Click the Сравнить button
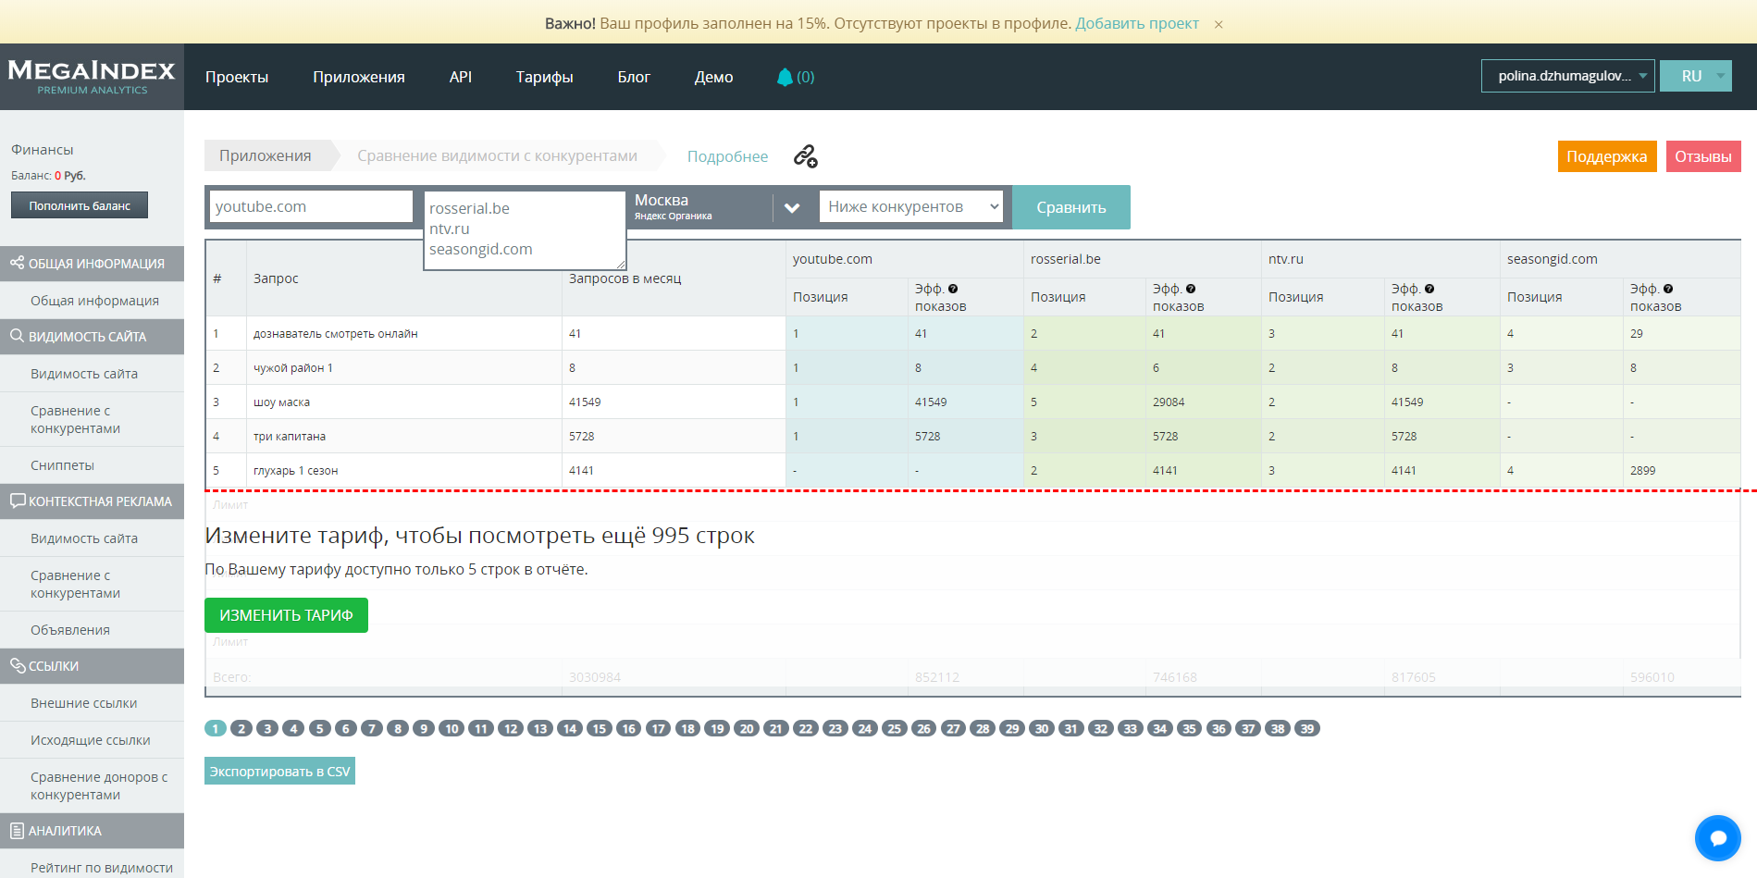Screen dimensions: 1757x878 click(x=1071, y=207)
